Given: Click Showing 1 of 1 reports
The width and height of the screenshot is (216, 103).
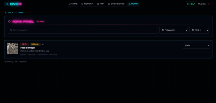Looking at the screenshot, I should click(16, 62).
